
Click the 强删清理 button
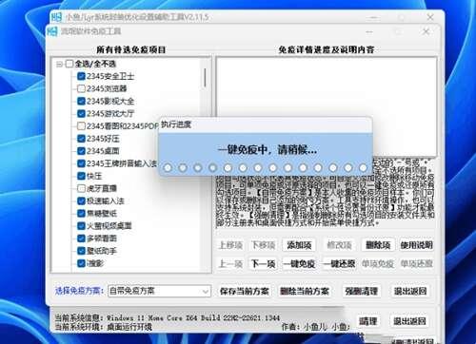coord(362,291)
